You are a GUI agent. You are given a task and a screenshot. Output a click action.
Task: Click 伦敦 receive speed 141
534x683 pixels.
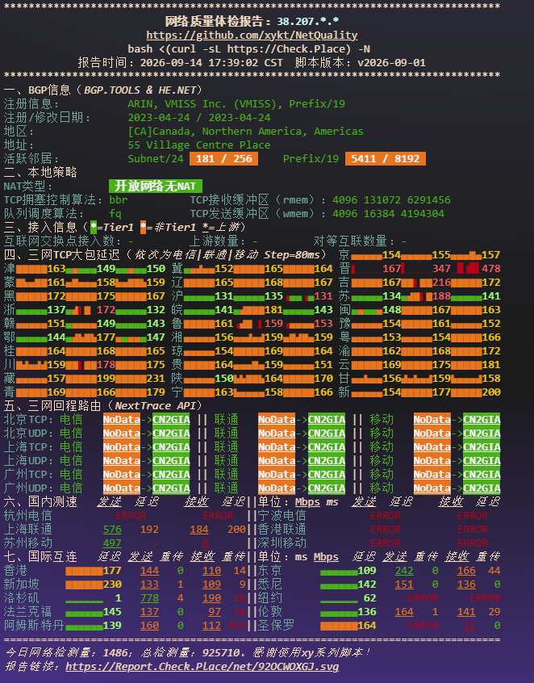(x=466, y=612)
